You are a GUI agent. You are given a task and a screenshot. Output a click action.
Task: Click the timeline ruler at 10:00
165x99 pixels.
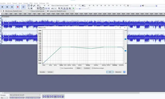pyautogui.click(x=48, y=14)
